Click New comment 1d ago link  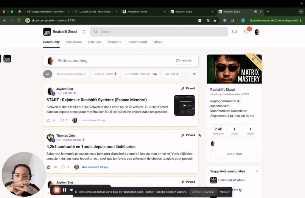pyautogui.click(x=95, y=167)
